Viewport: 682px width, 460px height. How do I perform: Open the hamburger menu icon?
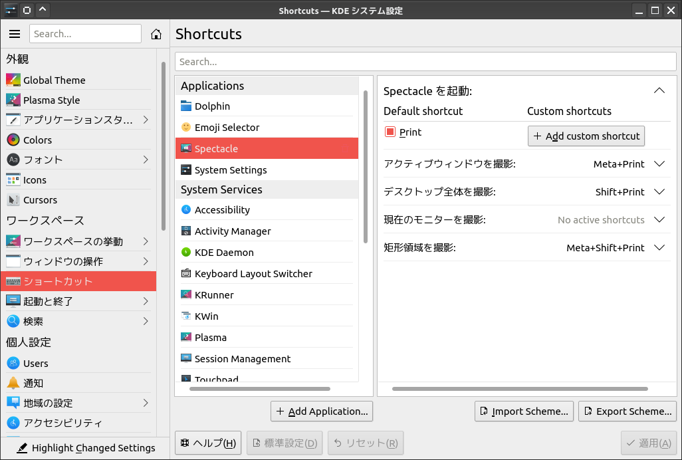(15, 34)
